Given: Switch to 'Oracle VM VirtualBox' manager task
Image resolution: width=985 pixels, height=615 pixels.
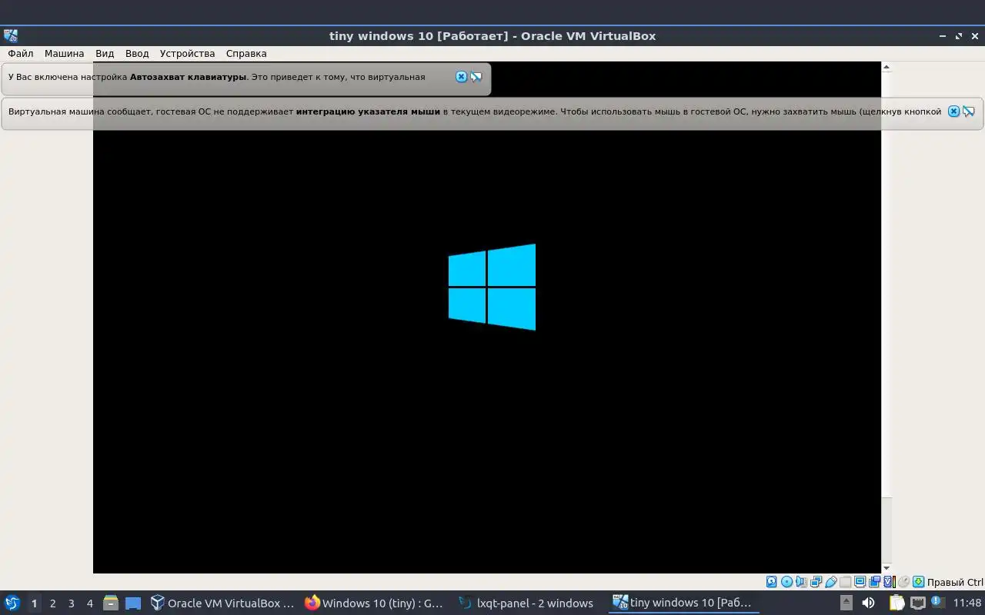Looking at the screenshot, I should coord(222,603).
